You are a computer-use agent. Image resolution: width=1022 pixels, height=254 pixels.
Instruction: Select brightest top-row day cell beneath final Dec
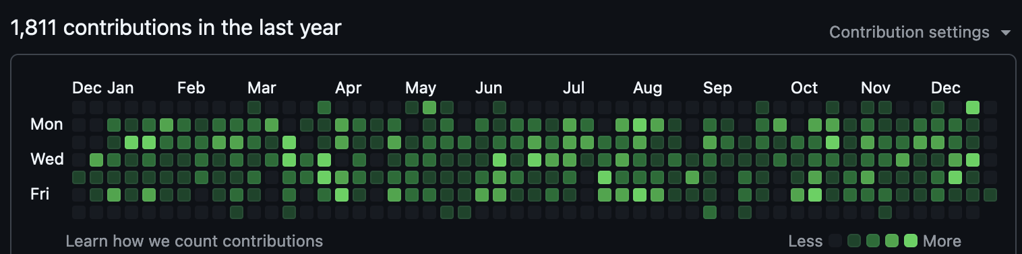(973, 108)
